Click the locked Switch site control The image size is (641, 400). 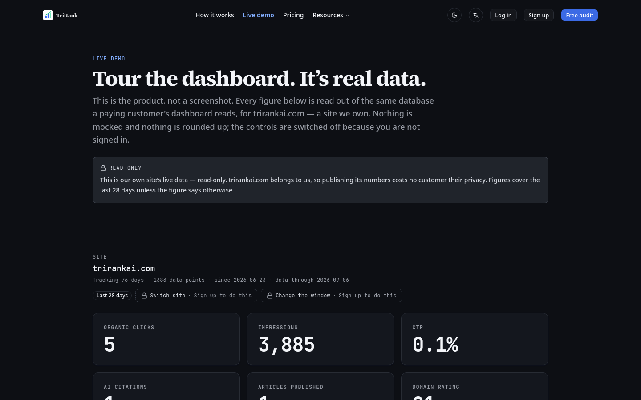point(196,296)
